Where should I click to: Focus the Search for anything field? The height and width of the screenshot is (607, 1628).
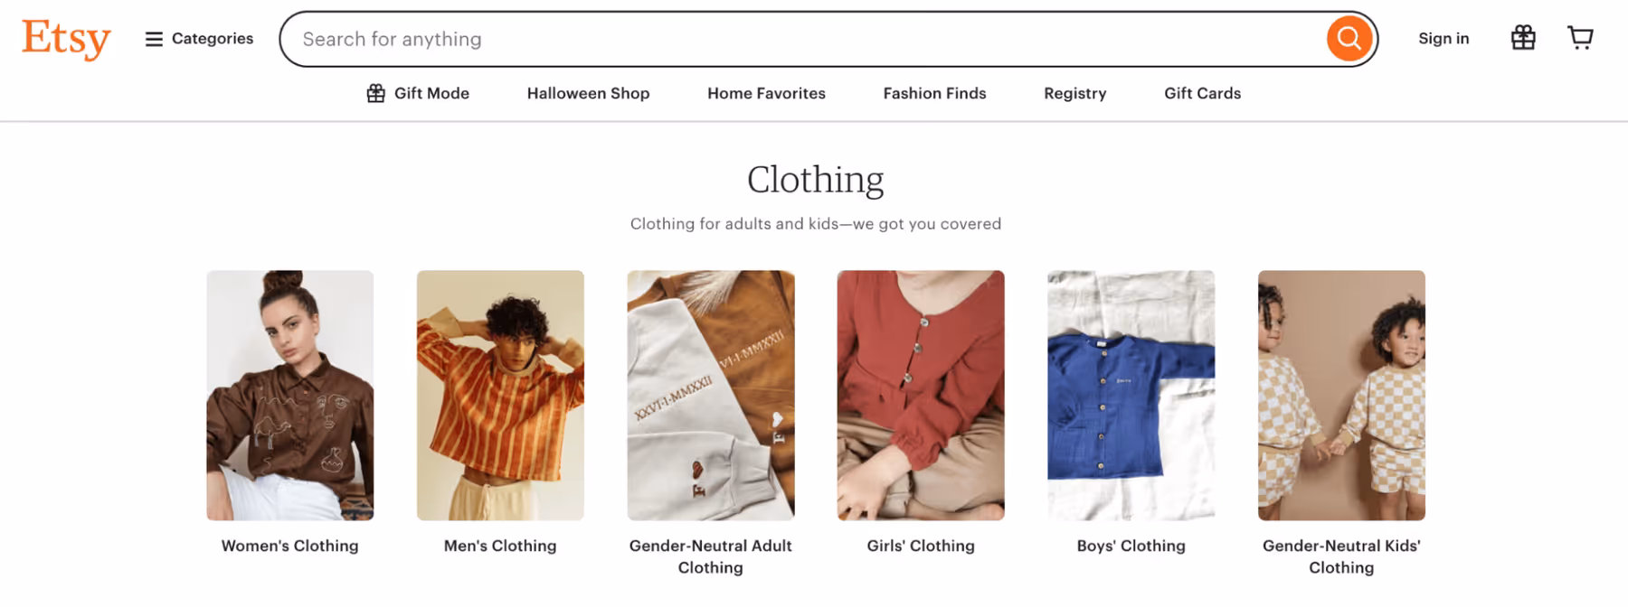(803, 39)
